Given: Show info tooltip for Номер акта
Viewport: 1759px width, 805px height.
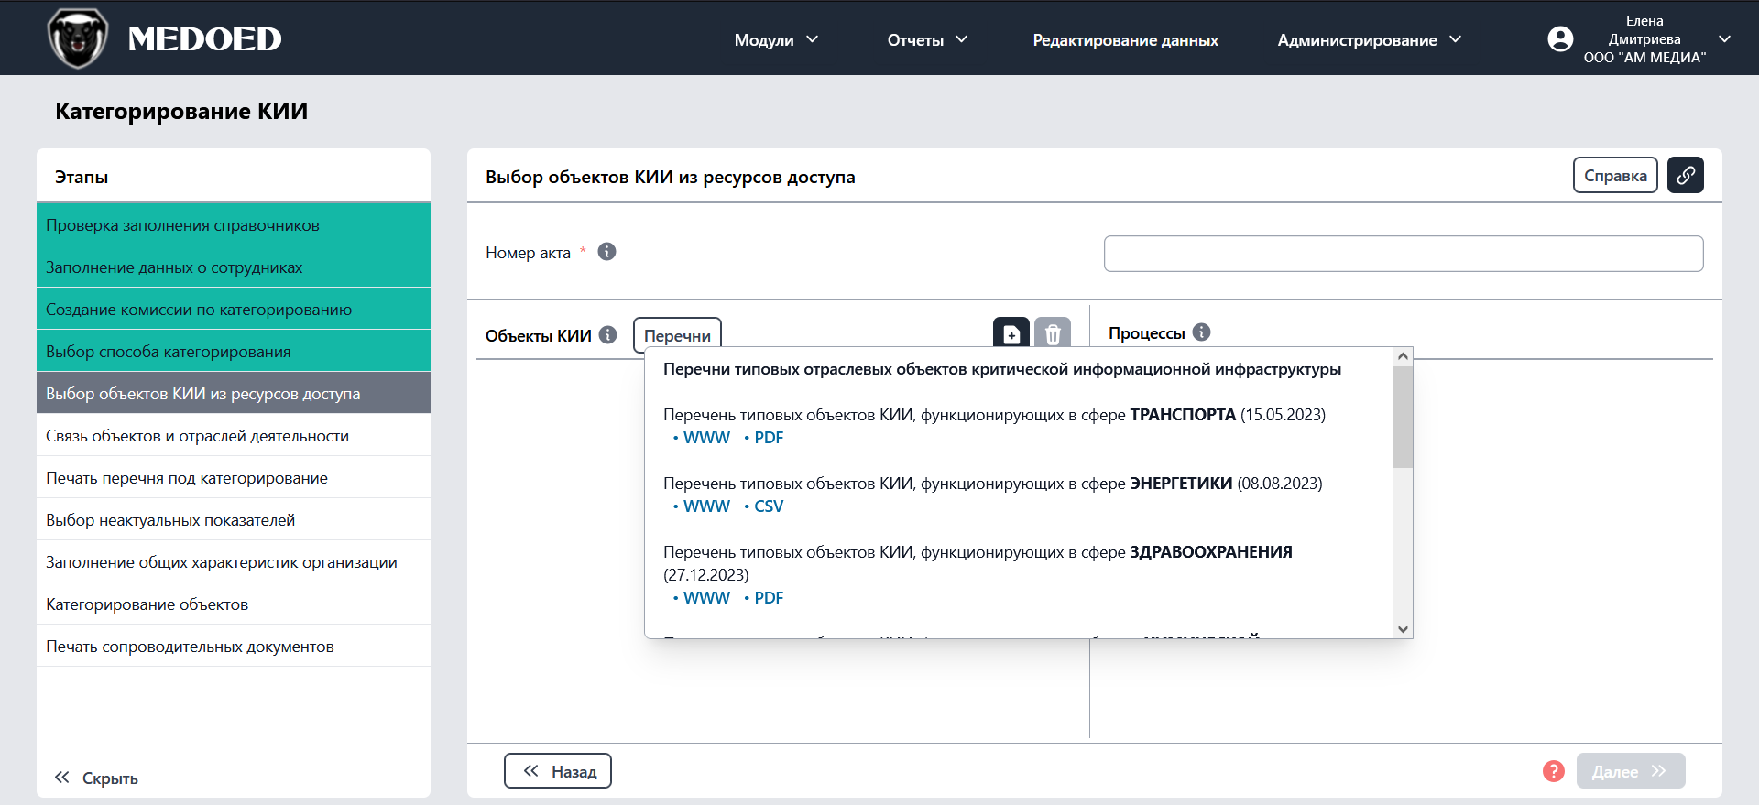Looking at the screenshot, I should coord(606,252).
